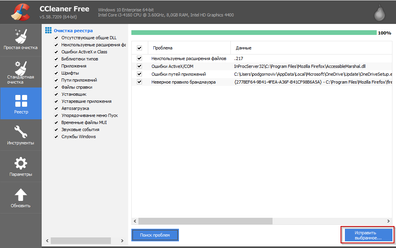
Task: Click the CCleaner Free title text
Action: 64,9
